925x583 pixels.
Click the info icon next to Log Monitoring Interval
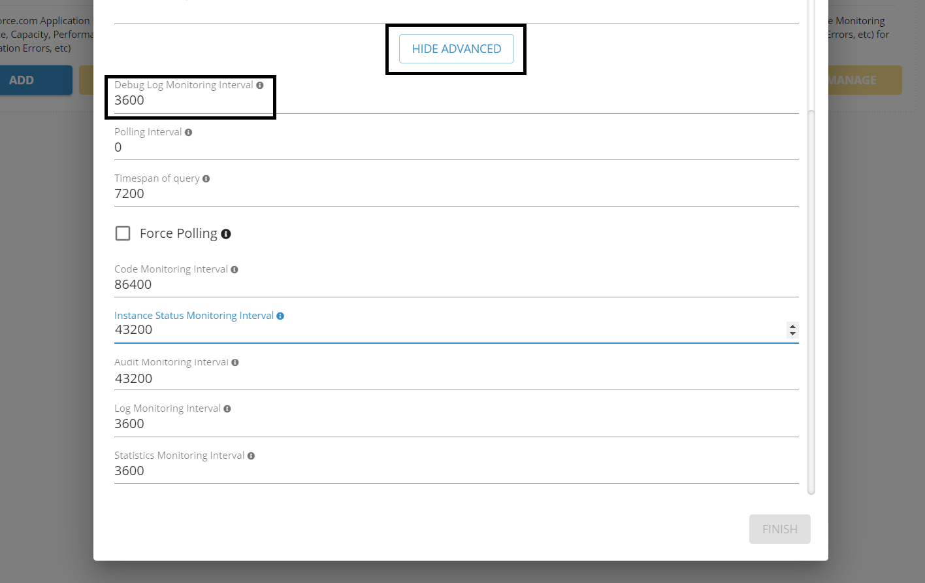(x=227, y=408)
